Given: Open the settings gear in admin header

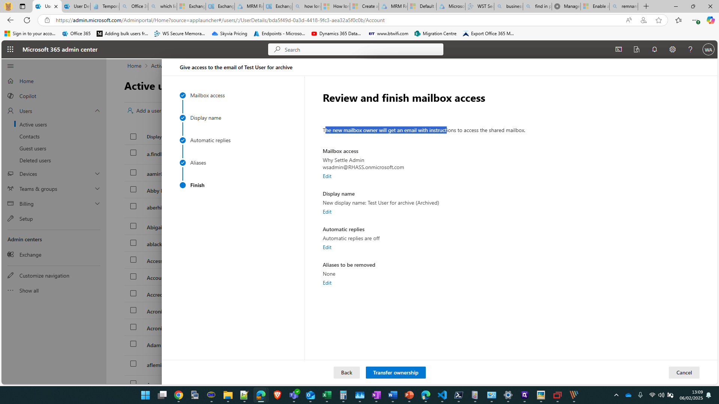Looking at the screenshot, I should point(673,49).
